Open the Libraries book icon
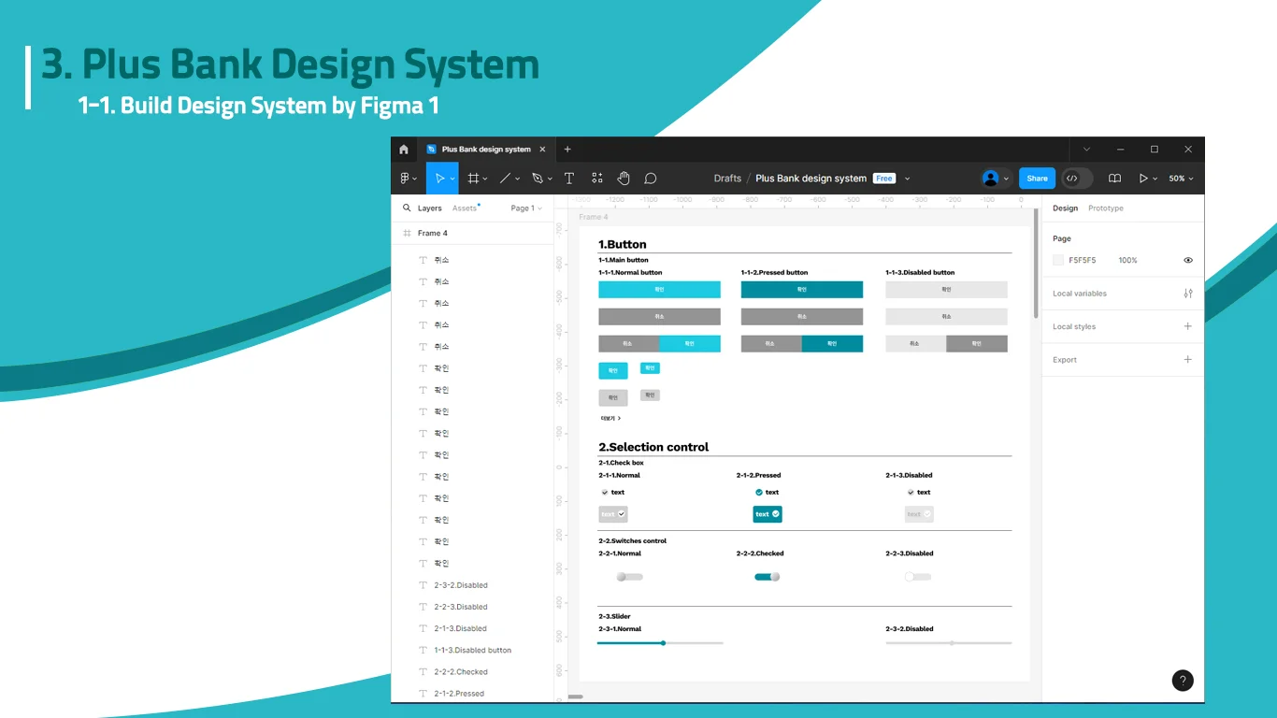The width and height of the screenshot is (1277, 718). pyautogui.click(x=1114, y=179)
